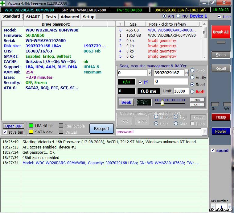Image resolution: width=234 pixels, height=213 pixels.
Task: Click the small M button beside end LBA
Action: pos(187,73)
